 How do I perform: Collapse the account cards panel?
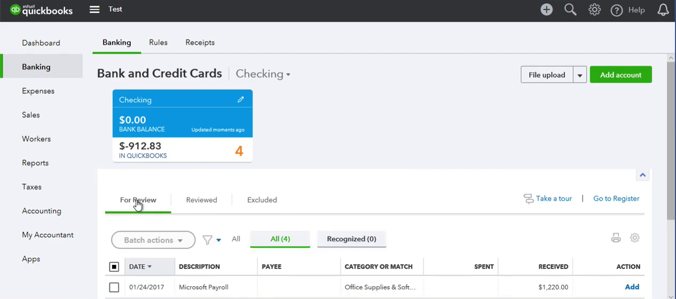642,175
